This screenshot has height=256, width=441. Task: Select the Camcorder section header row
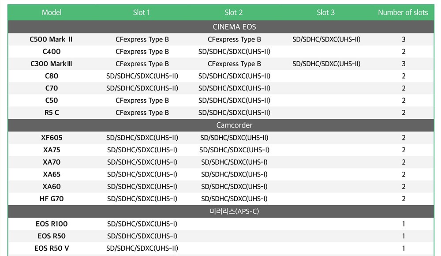coord(234,125)
